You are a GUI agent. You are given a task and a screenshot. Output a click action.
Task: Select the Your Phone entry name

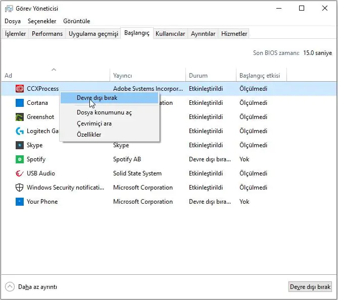(x=42, y=202)
